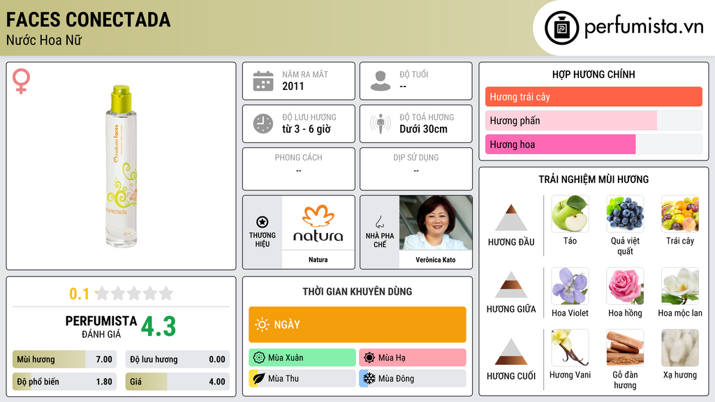This screenshot has height=402, width=715.
Task: Select the Mùa Thu season bar
Action: 302,378
